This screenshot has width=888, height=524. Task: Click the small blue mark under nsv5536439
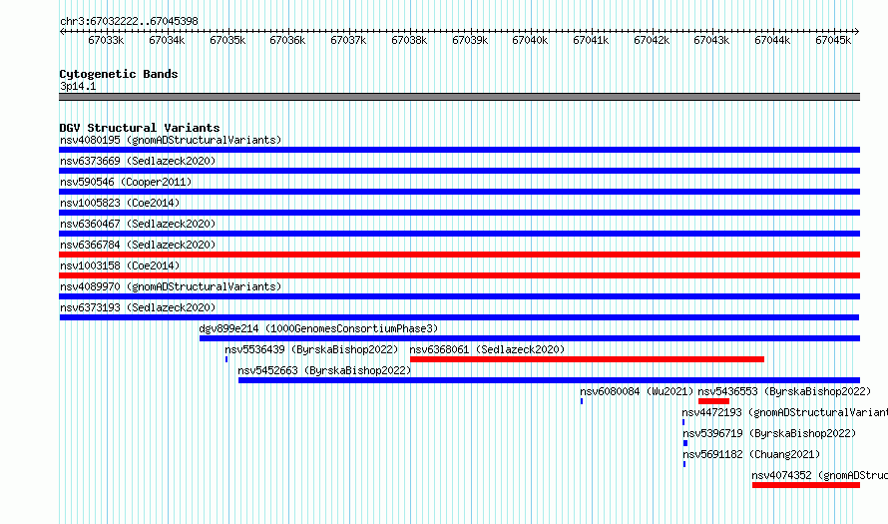pos(226,359)
